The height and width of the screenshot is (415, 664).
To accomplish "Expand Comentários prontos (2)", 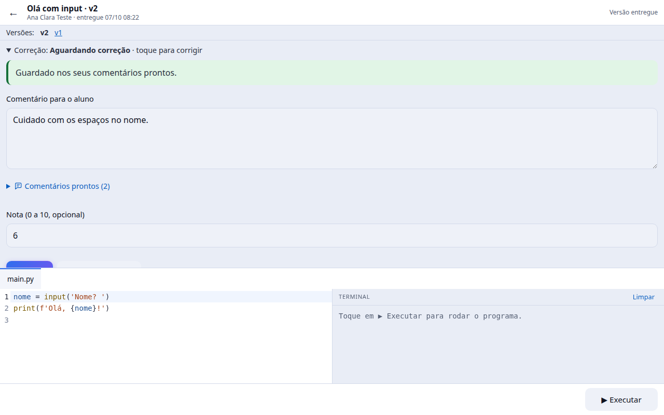I will (58, 186).
